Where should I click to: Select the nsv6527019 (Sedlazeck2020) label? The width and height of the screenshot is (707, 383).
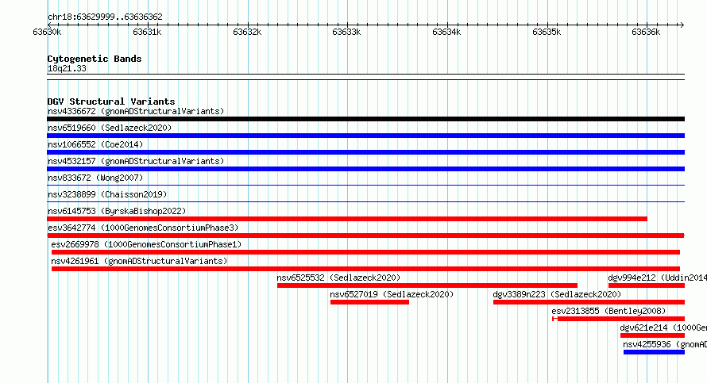point(392,294)
